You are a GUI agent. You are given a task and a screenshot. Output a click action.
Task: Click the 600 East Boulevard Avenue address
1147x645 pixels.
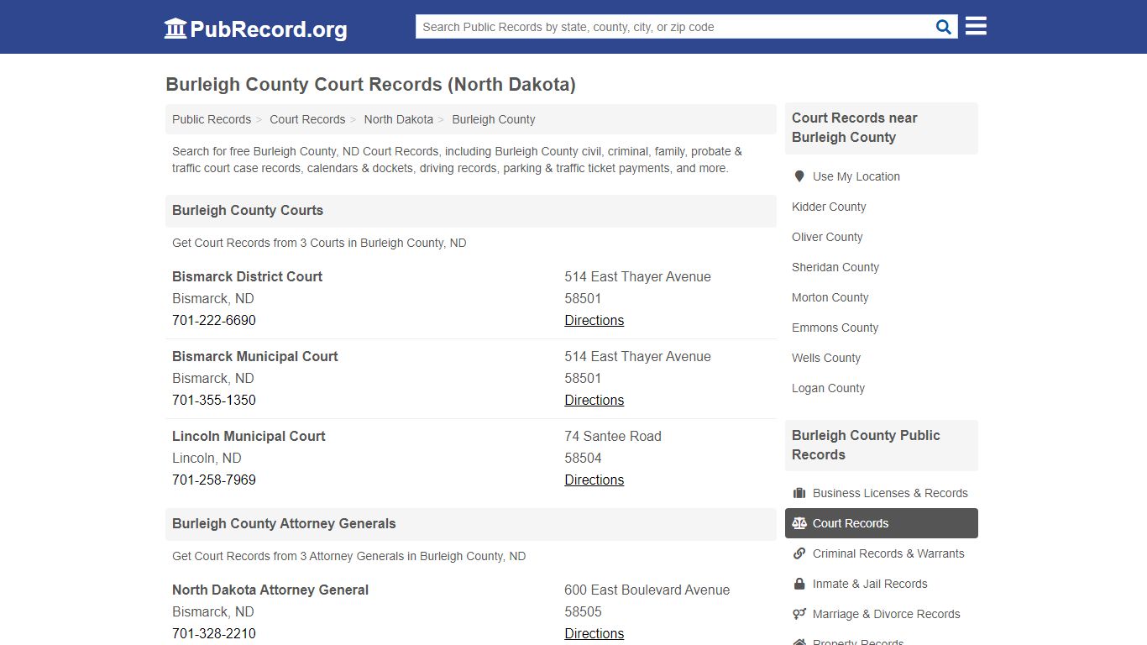(647, 590)
